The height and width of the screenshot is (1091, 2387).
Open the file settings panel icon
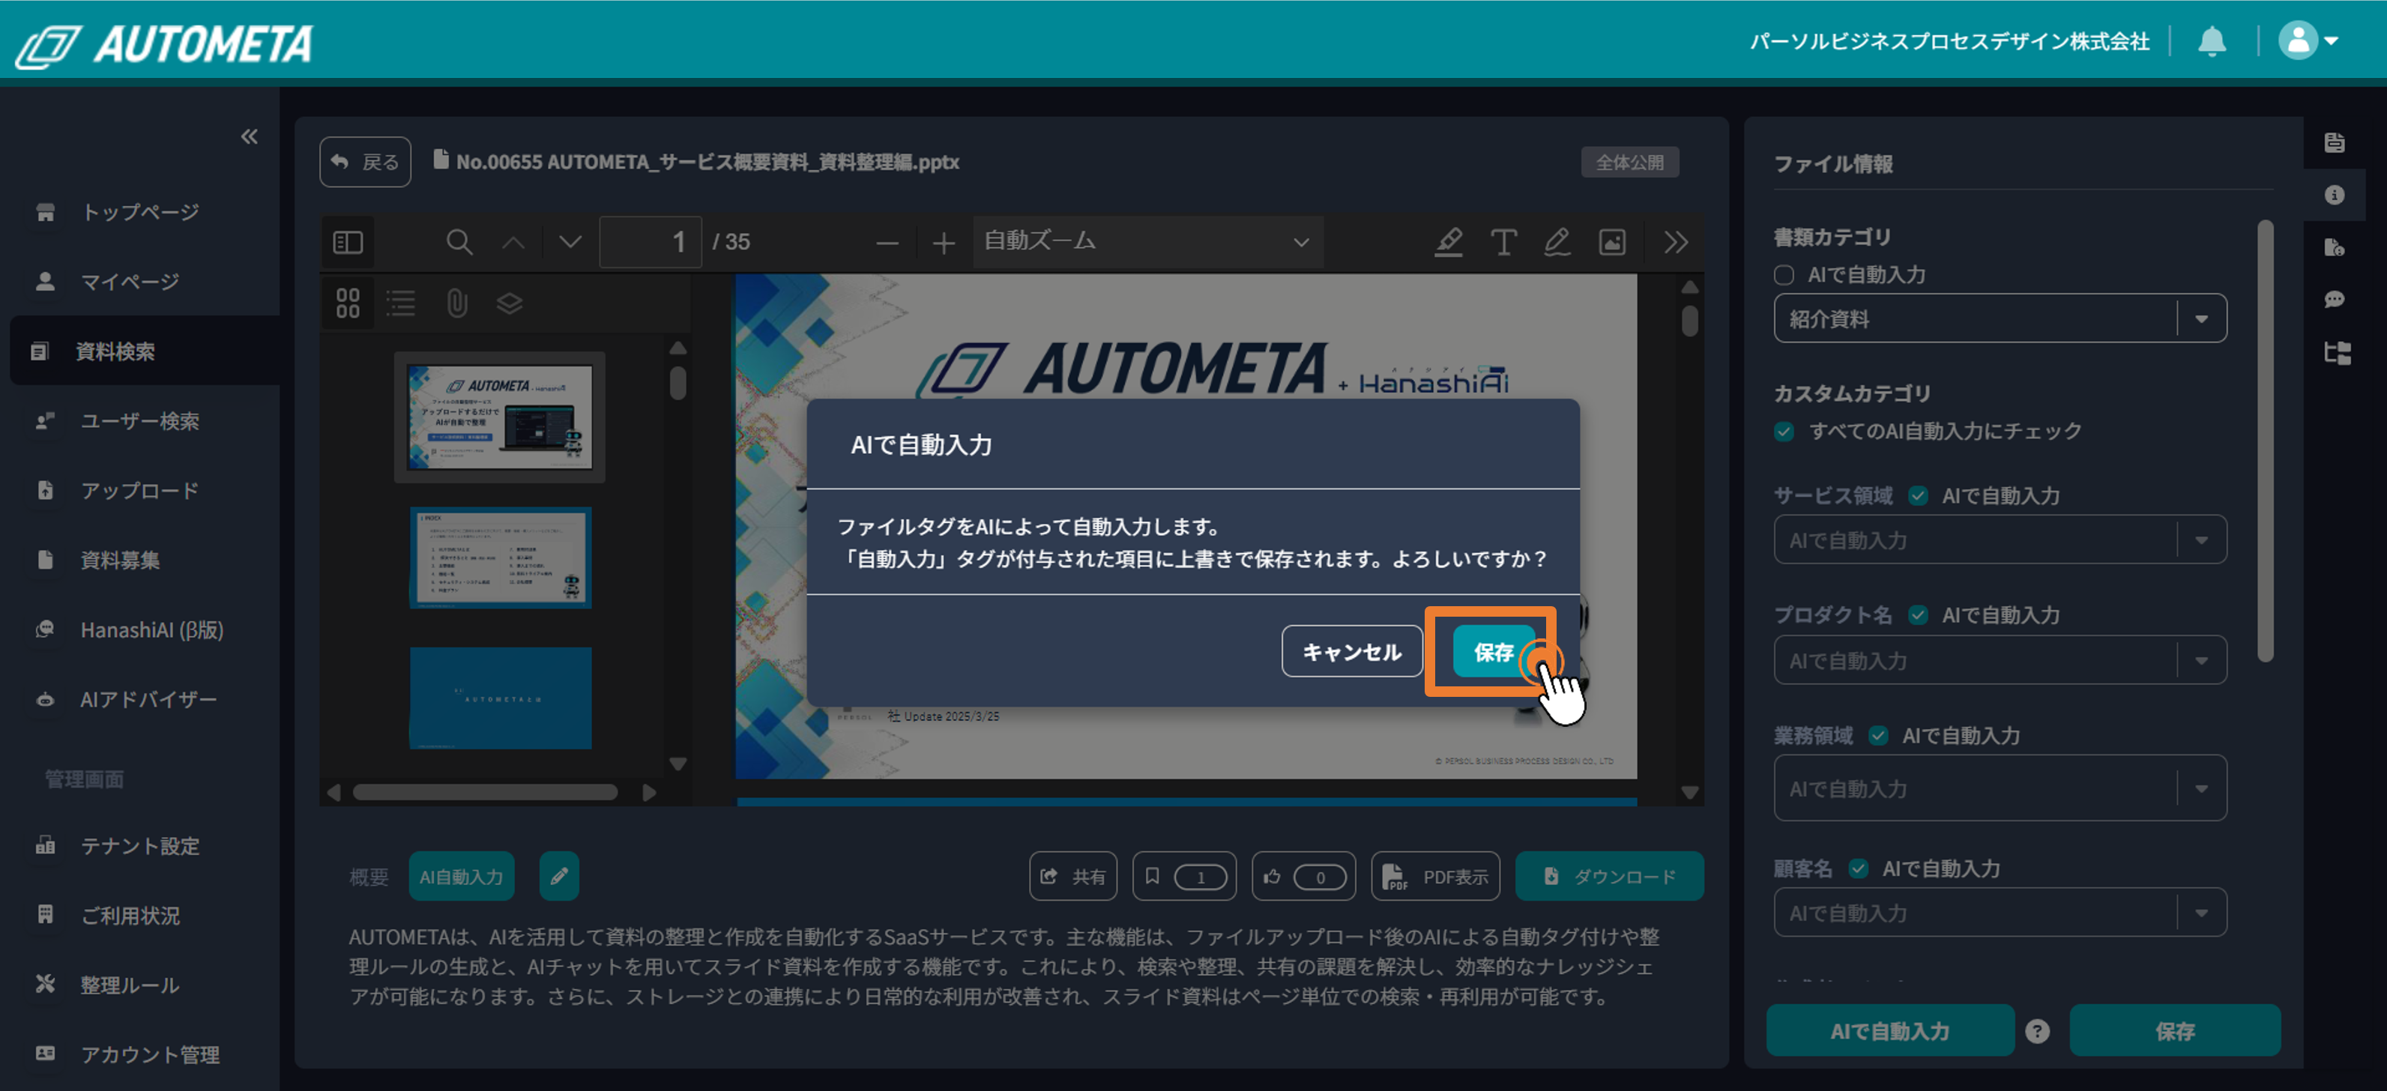(x=2335, y=247)
